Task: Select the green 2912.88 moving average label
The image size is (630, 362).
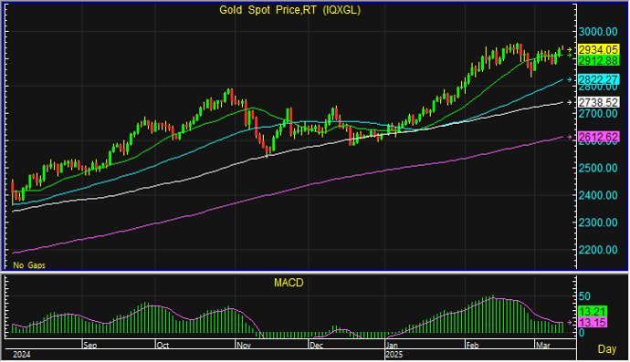Action: 598,60
